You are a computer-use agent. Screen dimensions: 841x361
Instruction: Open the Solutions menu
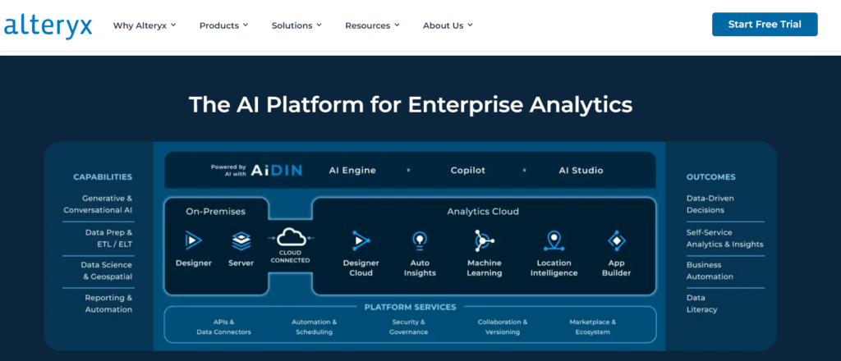(296, 25)
